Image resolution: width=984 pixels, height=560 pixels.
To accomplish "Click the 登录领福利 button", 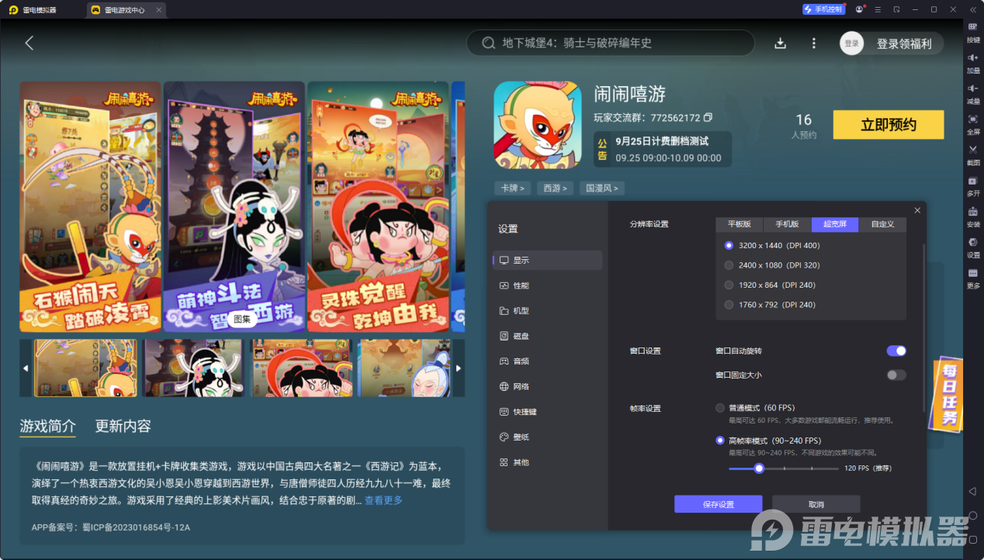I will tap(904, 43).
